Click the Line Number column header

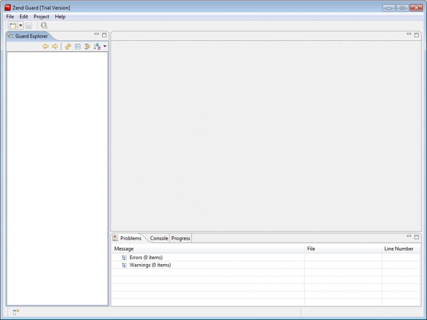[401, 249]
